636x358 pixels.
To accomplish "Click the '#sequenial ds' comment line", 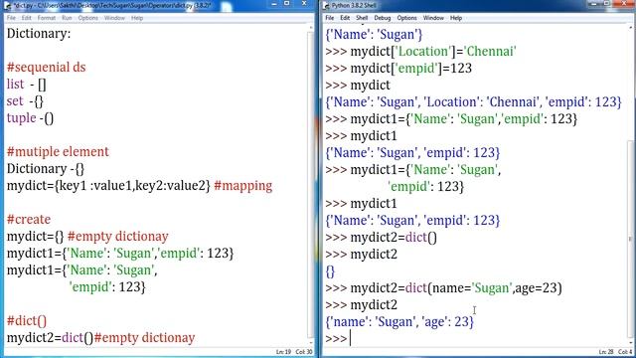I will point(47,68).
